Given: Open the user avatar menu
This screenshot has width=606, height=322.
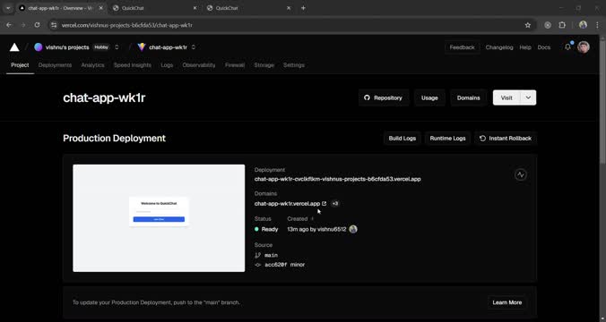Looking at the screenshot, I should pyautogui.click(x=584, y=47).
